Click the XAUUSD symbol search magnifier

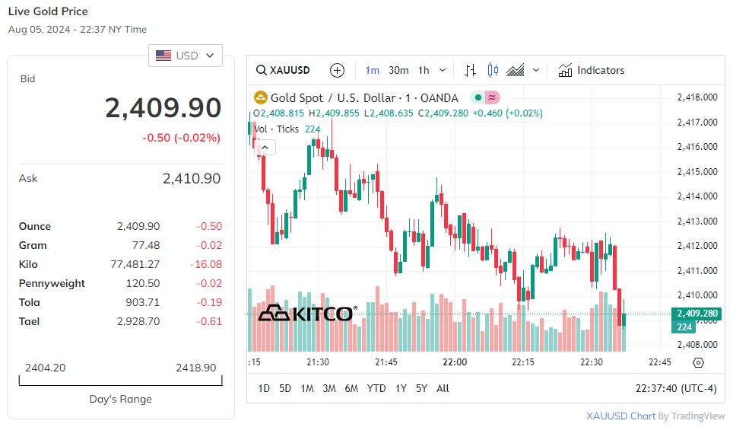point(262,70)
